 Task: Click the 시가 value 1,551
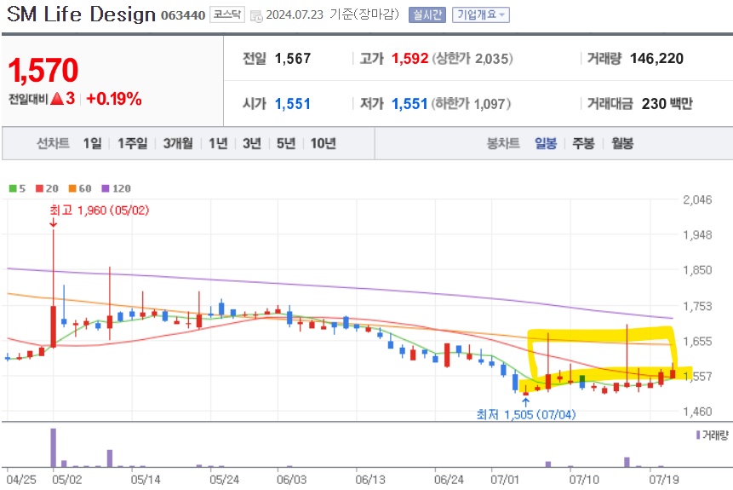293,103
